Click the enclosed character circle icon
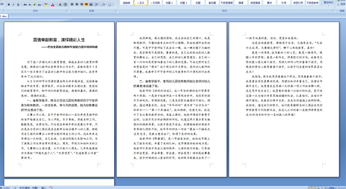Image resolution: width=346 pixels, height=189 pixels. [x=65, y=5]
